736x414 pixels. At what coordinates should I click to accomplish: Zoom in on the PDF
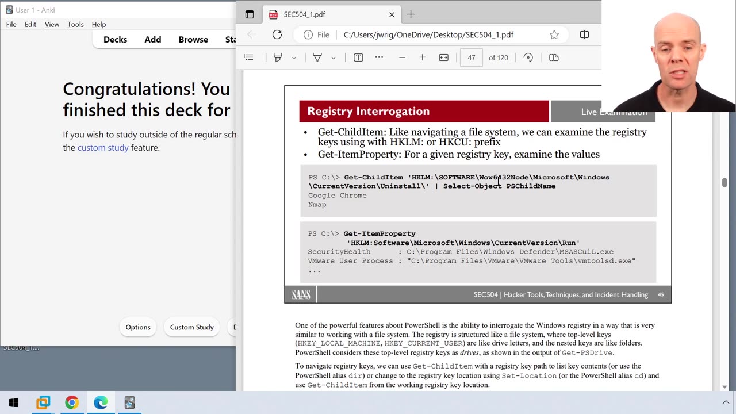tap(422, 57)
